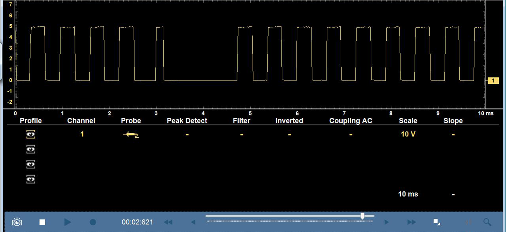Step forward one frame with single right arrow

click(386, 222)
